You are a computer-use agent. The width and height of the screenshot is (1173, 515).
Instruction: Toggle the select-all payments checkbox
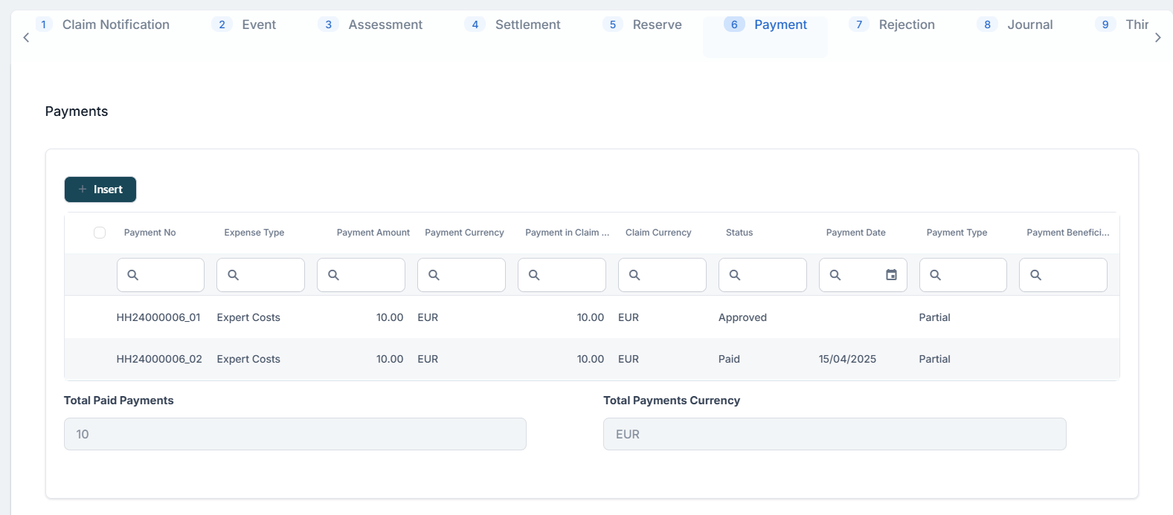coord(100,233)
